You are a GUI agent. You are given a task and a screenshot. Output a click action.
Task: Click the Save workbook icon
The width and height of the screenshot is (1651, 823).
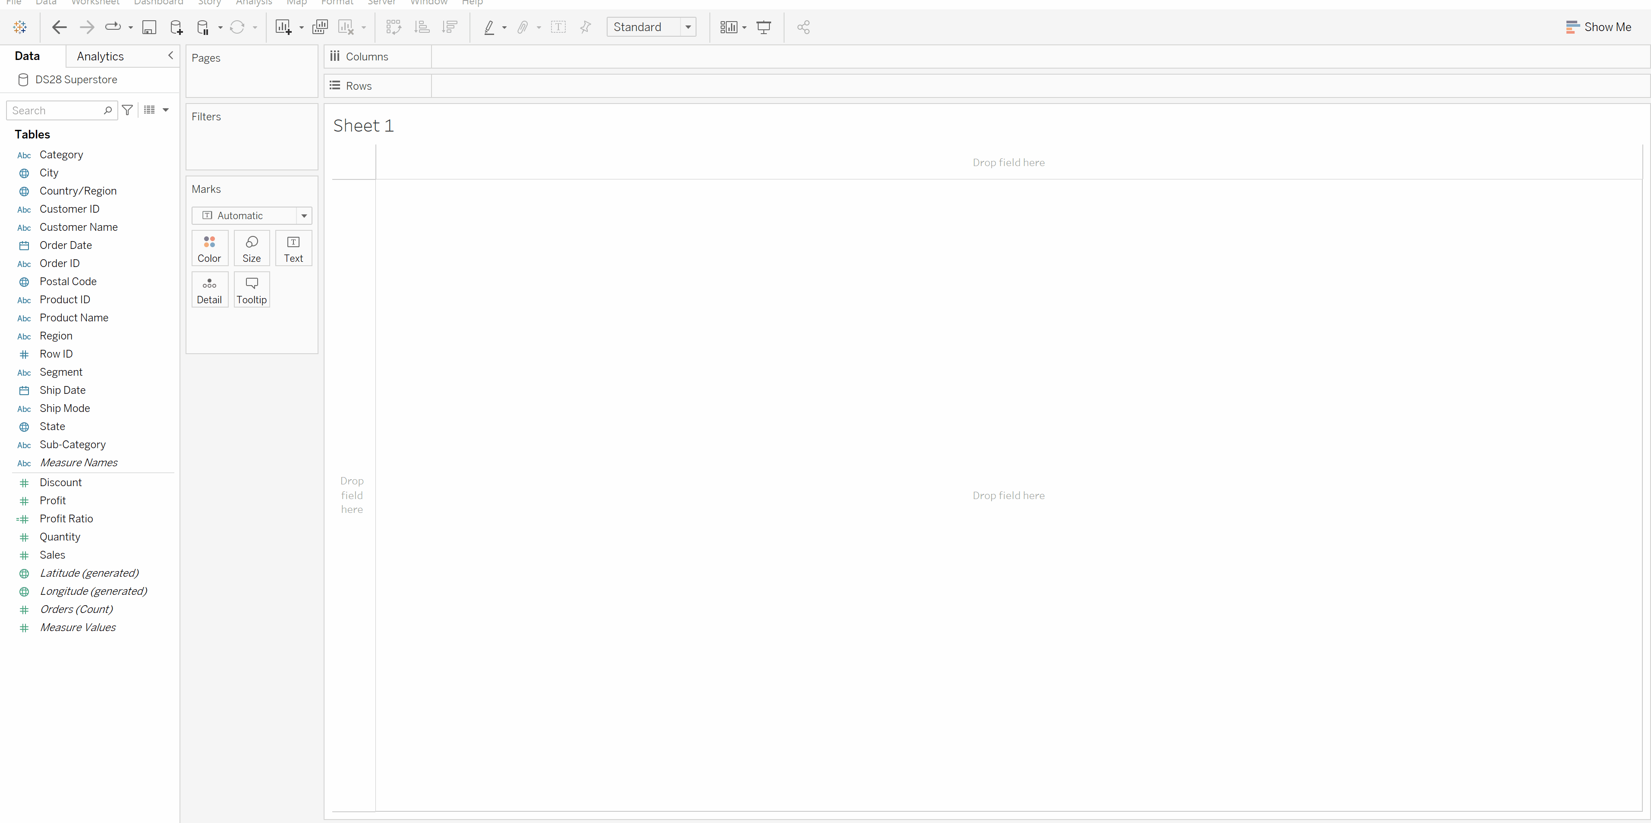(x=149, y=27)
